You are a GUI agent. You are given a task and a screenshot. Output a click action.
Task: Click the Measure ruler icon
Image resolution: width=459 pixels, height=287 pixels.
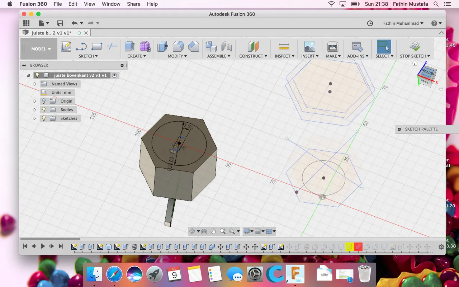point(284,47)
